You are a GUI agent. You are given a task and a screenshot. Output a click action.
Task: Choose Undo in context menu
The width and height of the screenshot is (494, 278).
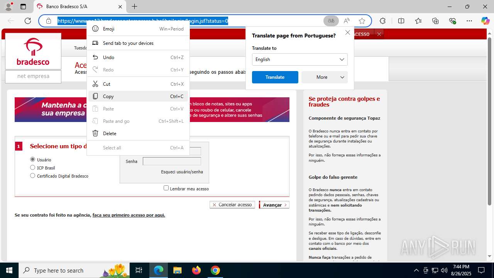point(138,58)
